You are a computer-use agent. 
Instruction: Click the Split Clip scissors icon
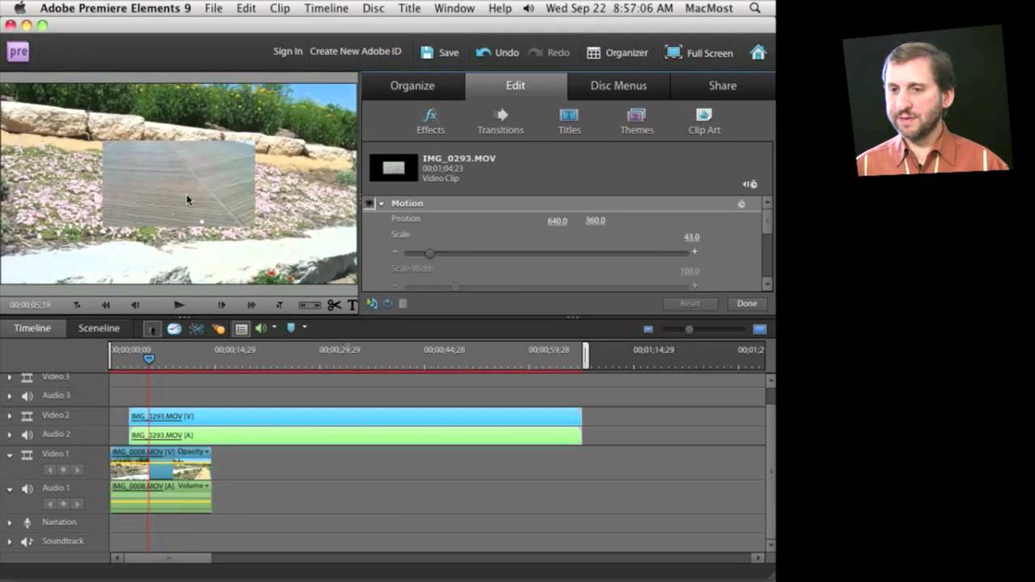pyautogui.click(x=334, y=305)
